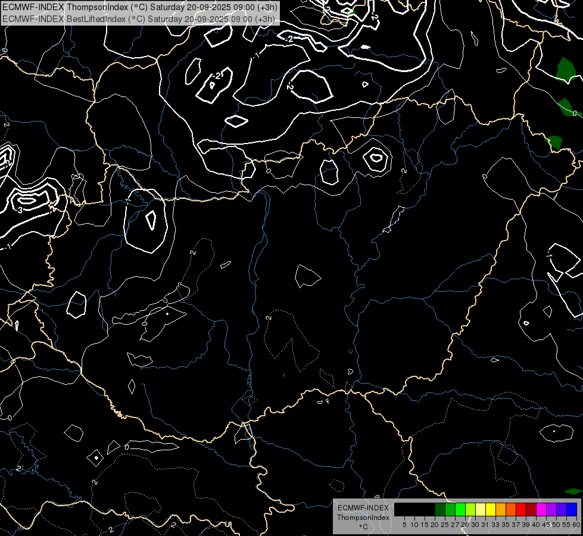This screenshot has width=583, height=536.
Task: Click the yellow-green swatch in the legend
Action: [x=470, y=509]
